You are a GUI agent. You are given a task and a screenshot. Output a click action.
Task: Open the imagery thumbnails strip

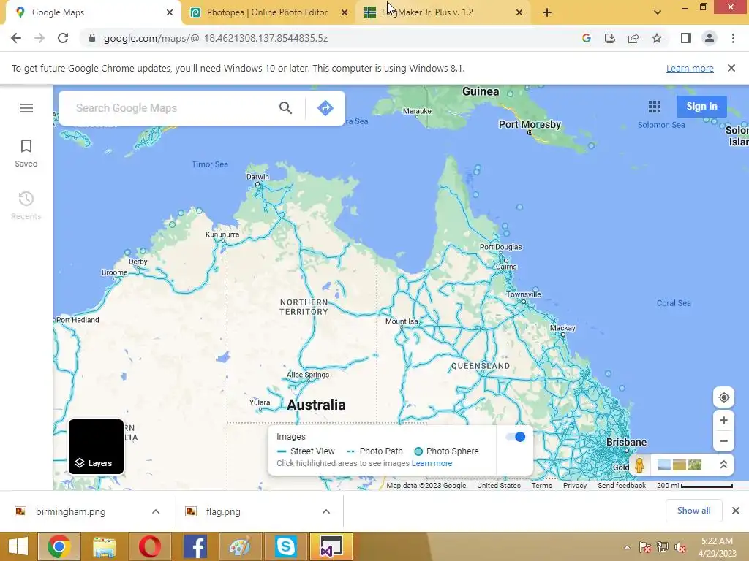pyautogui.click(x=680, y=465)
